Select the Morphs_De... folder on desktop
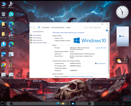 (x=3, y=35)
